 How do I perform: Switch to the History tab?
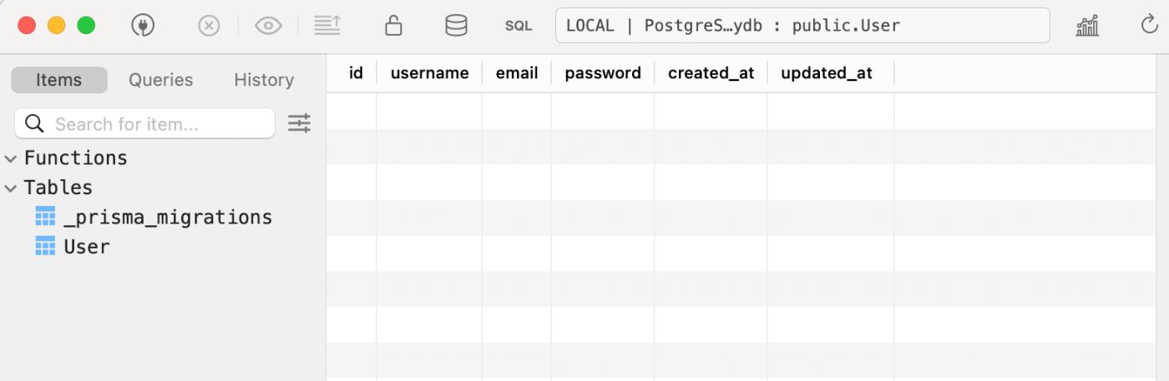pos(264,80)
